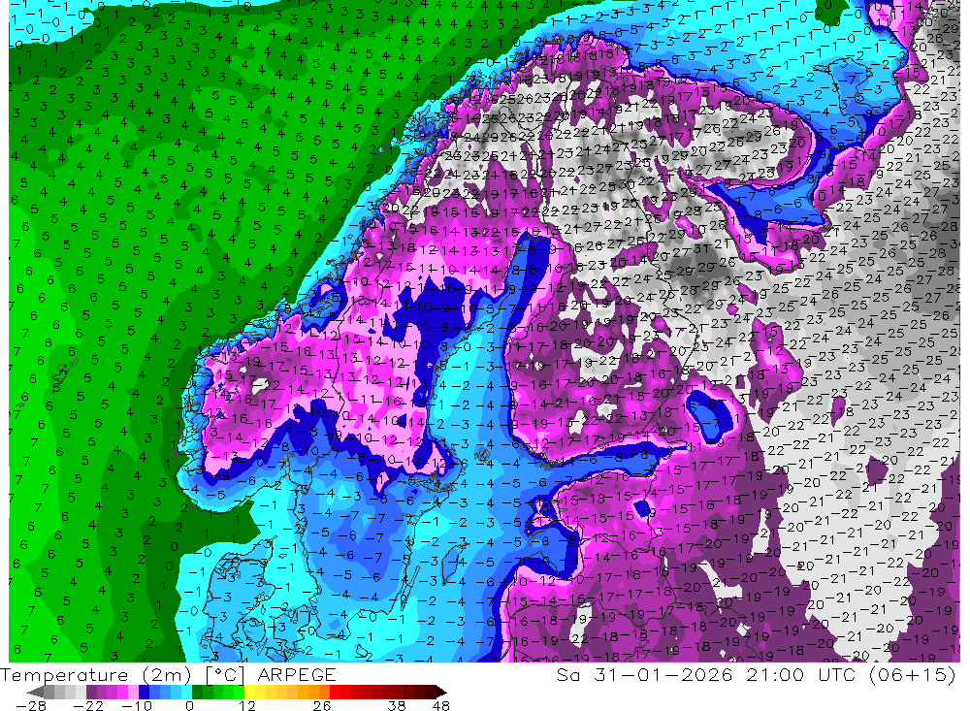Screen dimensions: 970x711
Task: Click the 12 legend value
Action: 247,705
